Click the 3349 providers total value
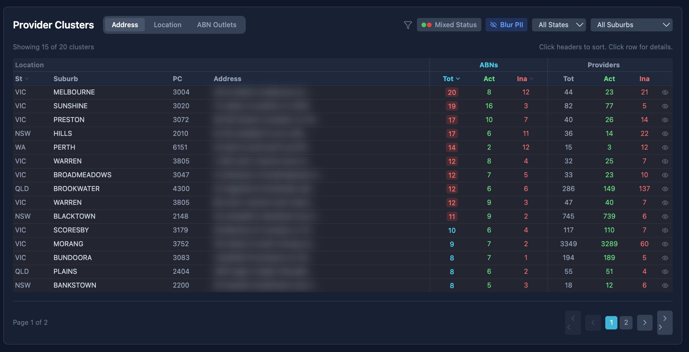The width and height of the screenshot is (689, 352). click(568, 244)
